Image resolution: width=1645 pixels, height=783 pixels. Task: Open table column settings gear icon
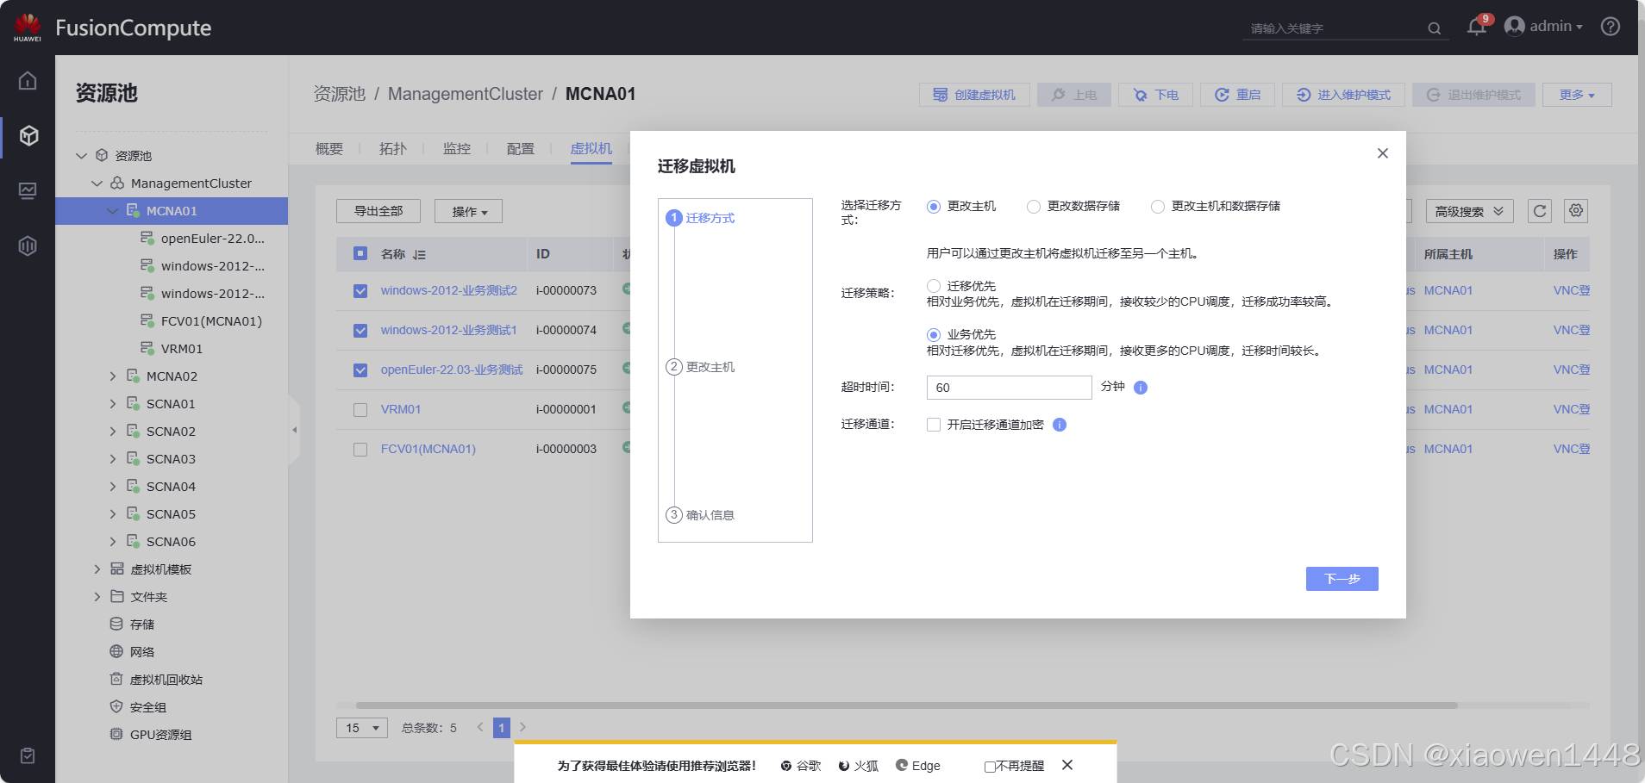(x=1576, y=211)
